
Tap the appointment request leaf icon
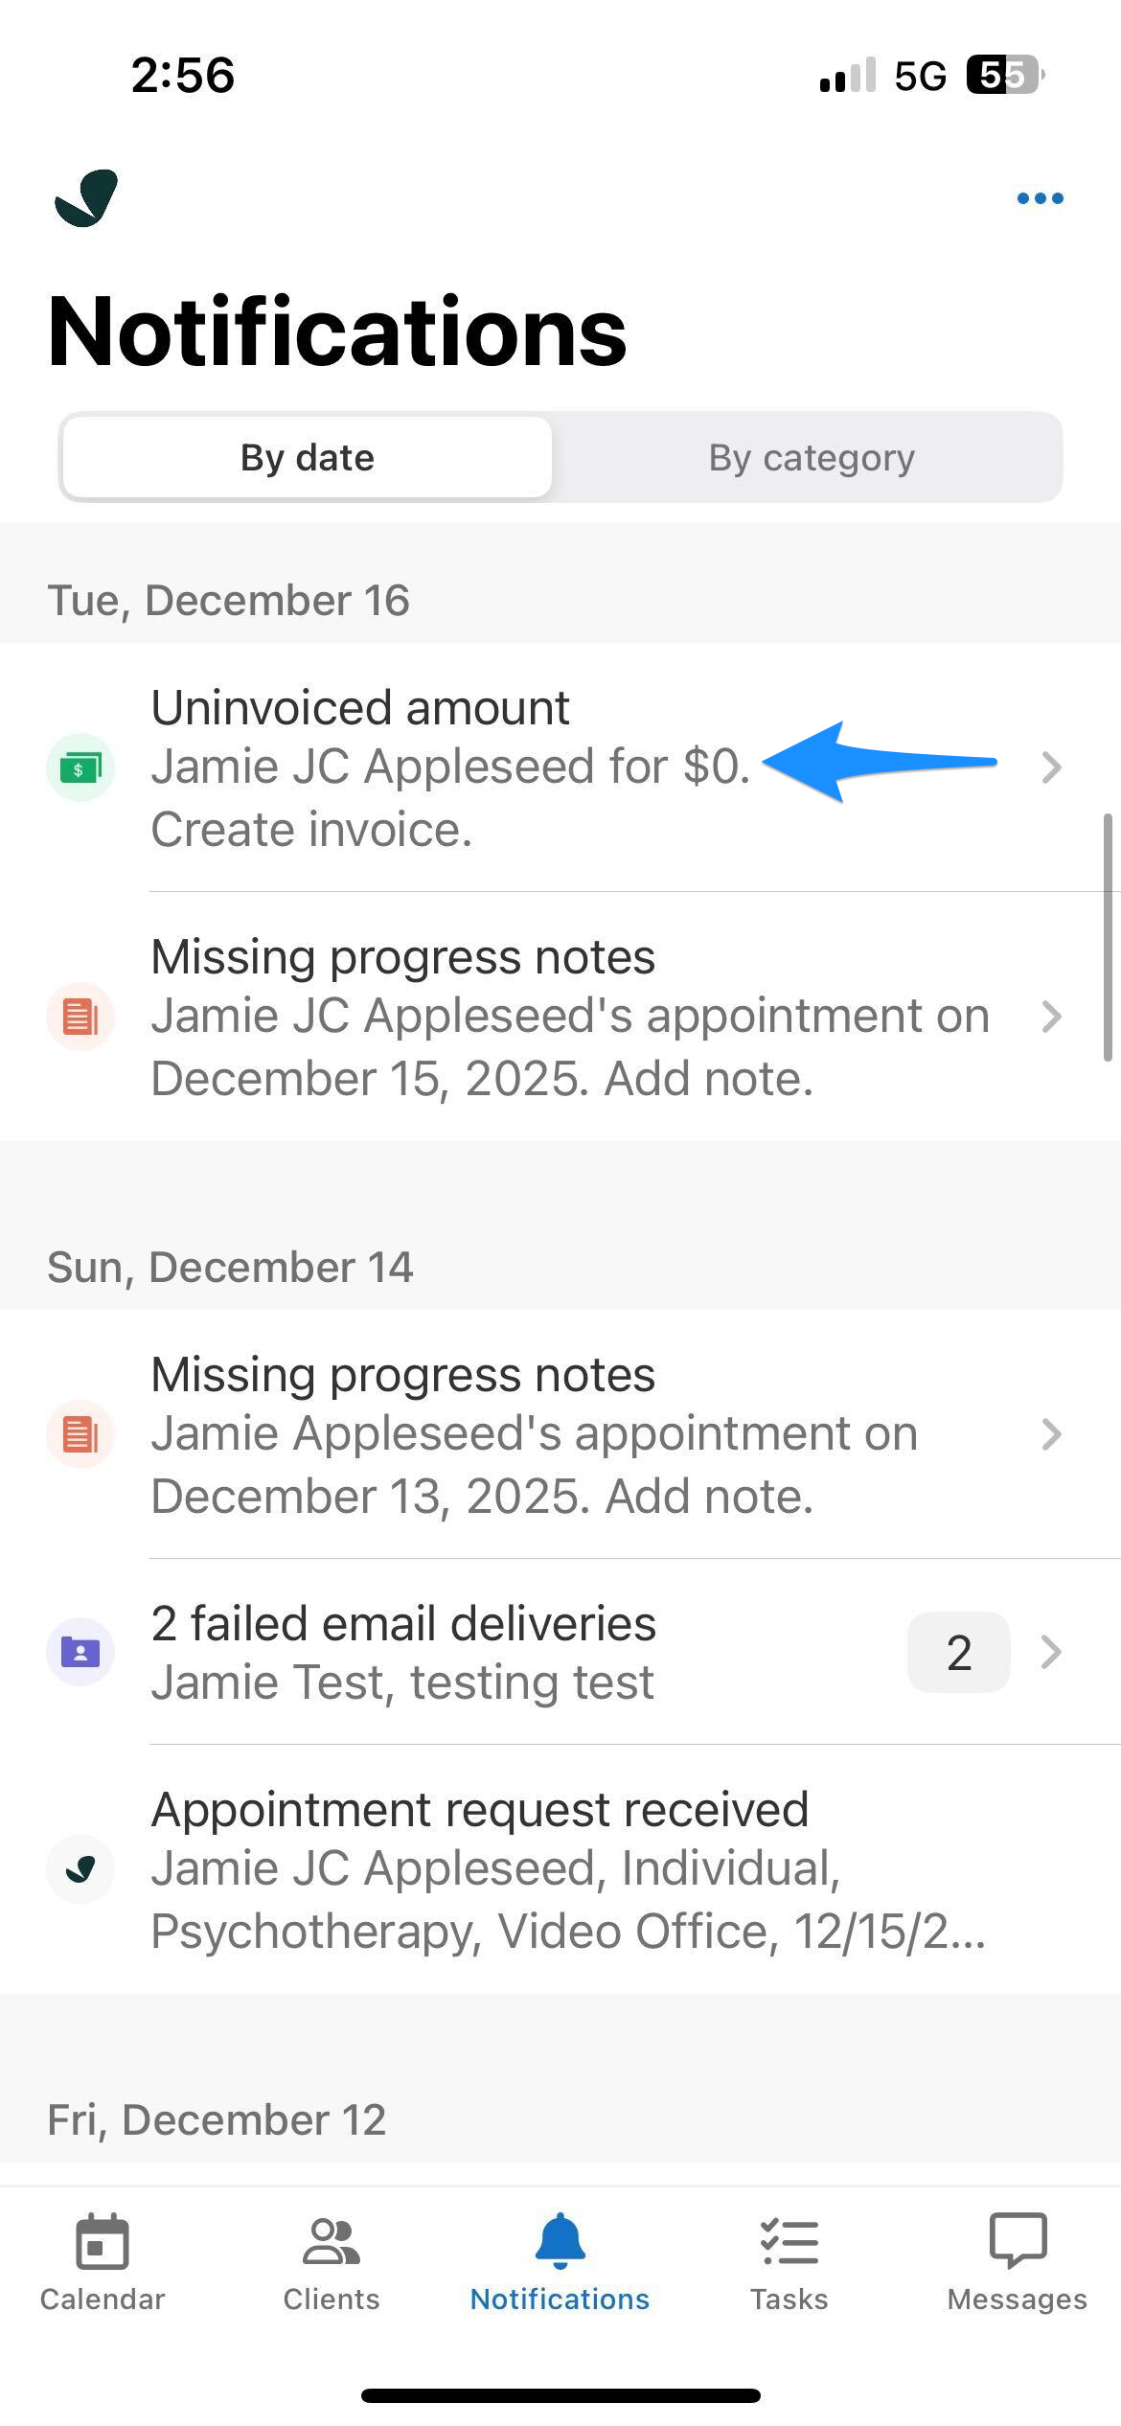[x=80, y=1868]
